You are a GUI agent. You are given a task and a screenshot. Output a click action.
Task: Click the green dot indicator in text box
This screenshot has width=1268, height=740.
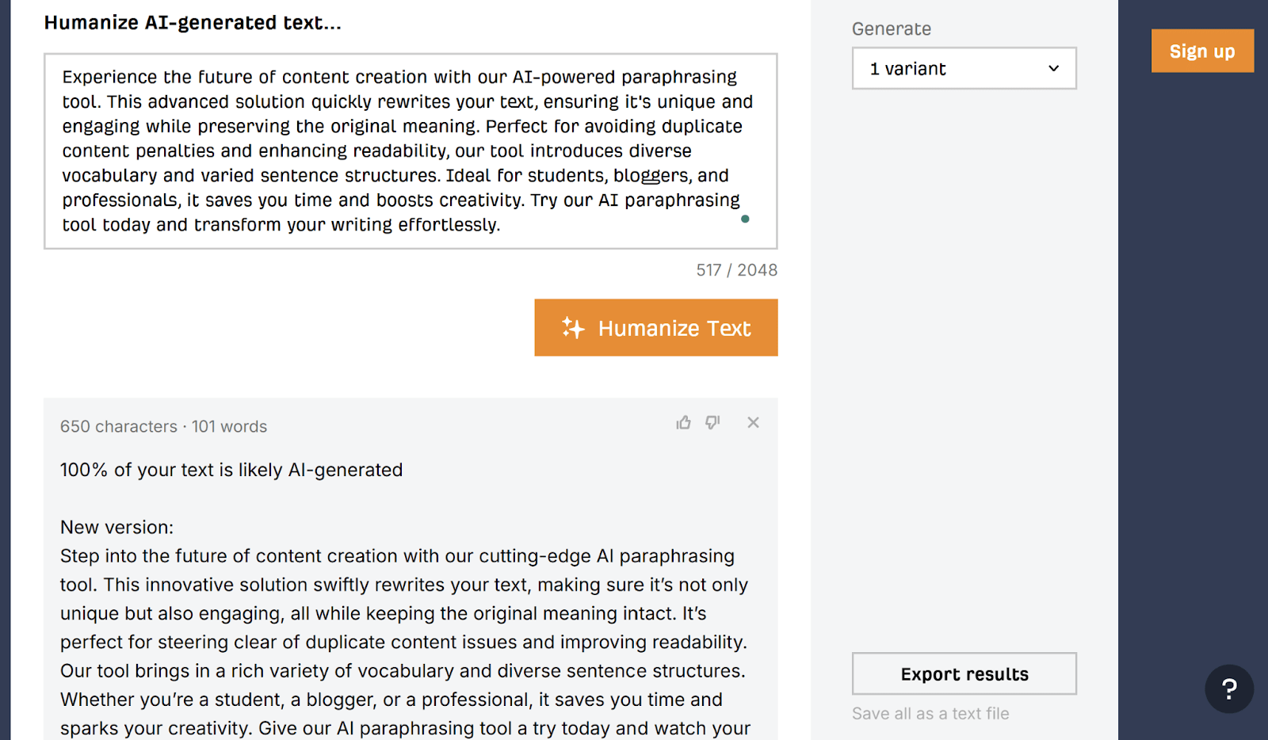pyautogui.click(x=745, y=219)
